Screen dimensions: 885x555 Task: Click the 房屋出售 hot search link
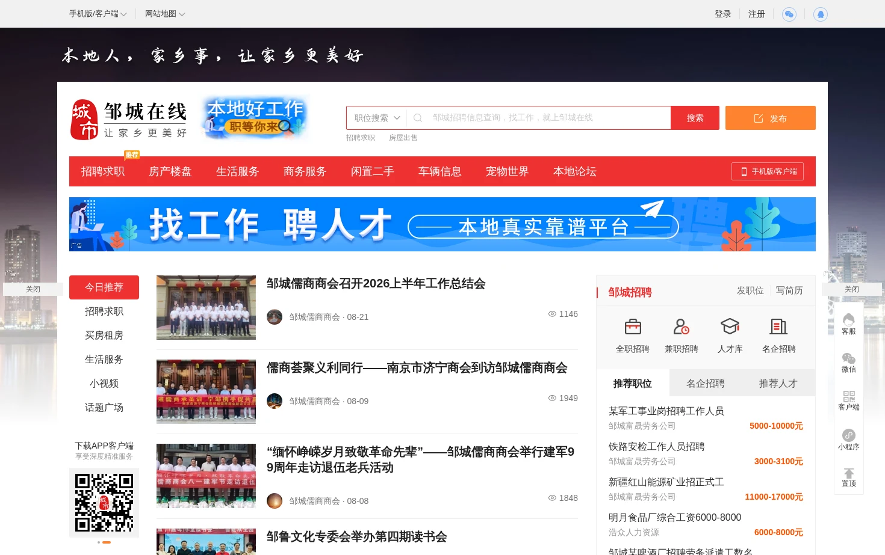403,138
